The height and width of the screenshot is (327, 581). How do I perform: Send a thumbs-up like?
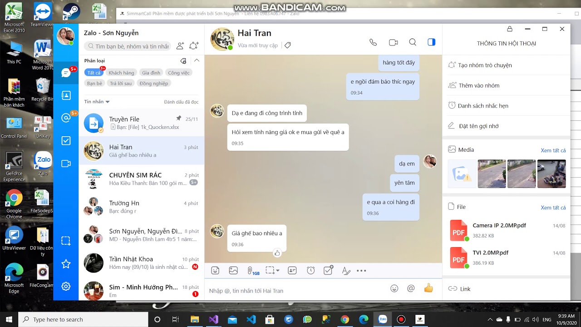pos(428,288)
